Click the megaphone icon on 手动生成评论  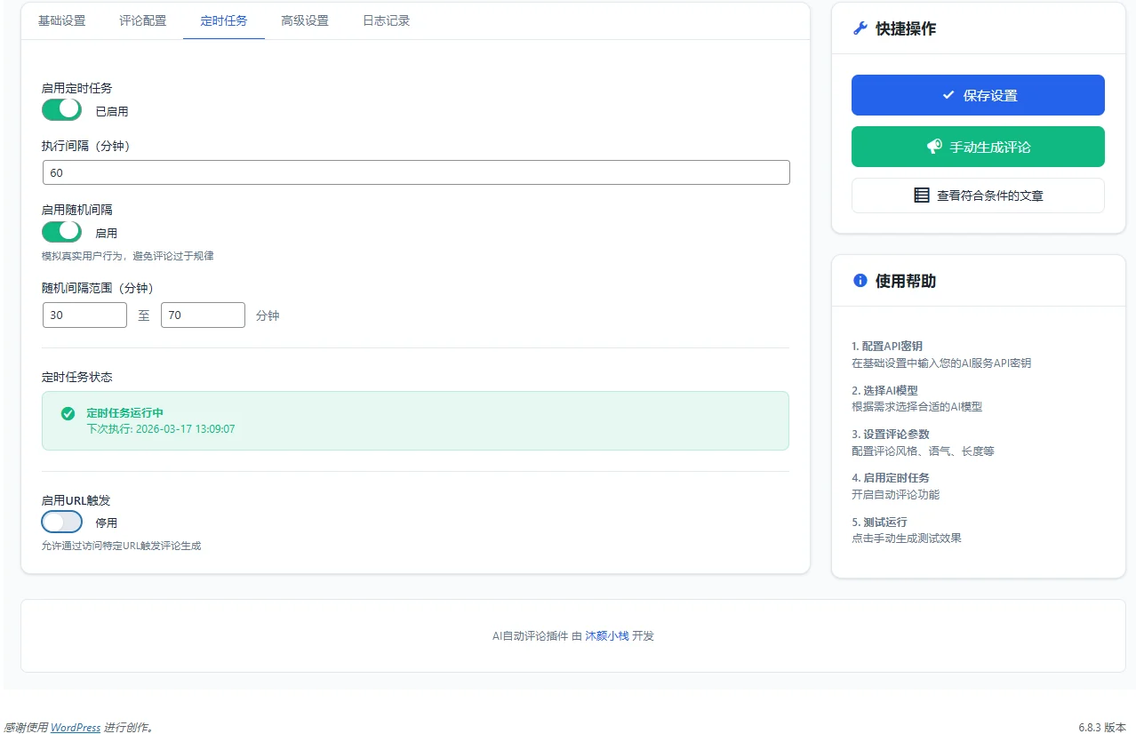(933, 147)
